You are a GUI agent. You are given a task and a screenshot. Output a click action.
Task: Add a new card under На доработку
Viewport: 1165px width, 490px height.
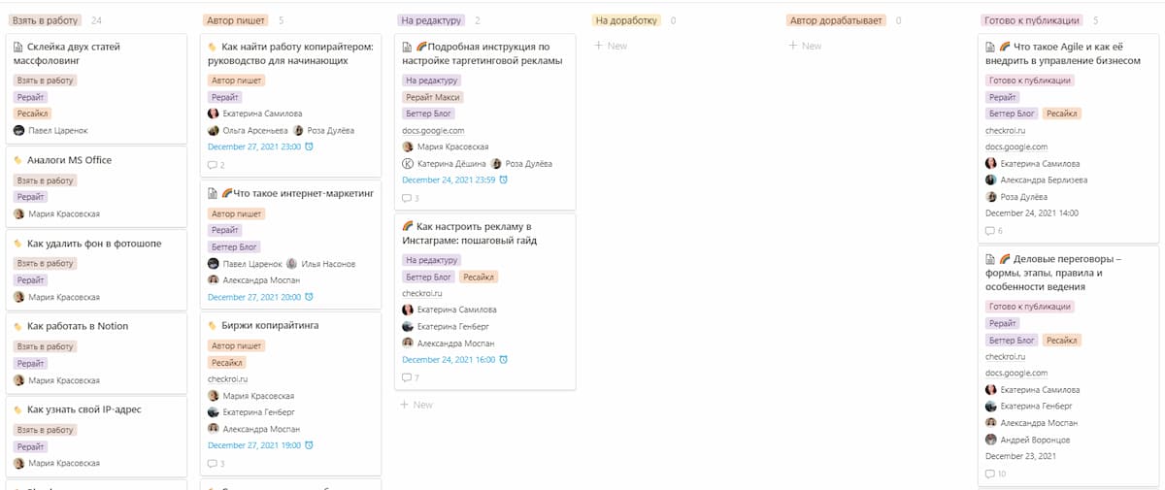click(611, 46)
